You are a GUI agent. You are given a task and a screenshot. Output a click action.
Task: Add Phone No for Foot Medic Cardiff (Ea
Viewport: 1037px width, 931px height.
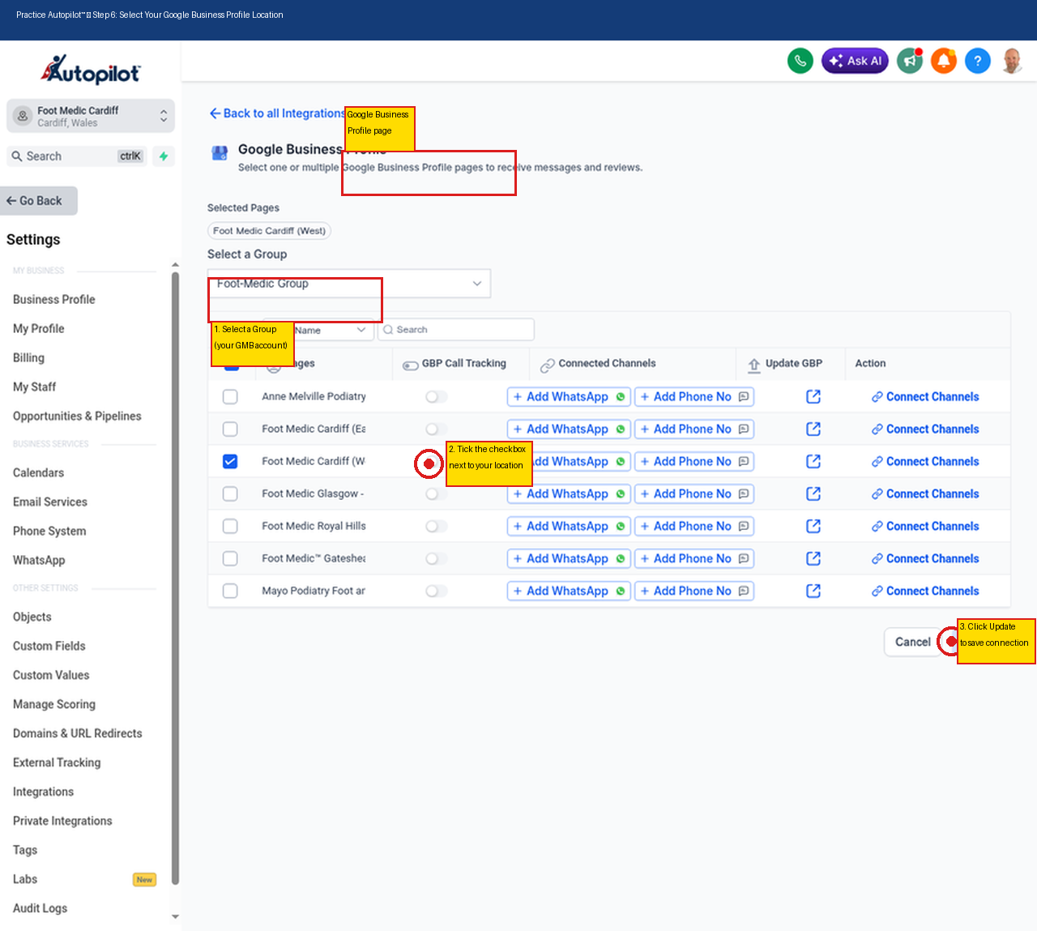click(694, 429)
